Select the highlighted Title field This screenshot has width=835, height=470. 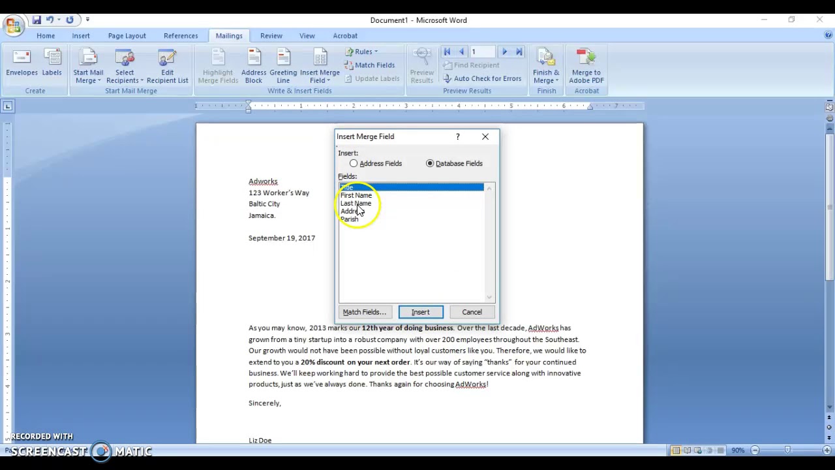(412, 187)
